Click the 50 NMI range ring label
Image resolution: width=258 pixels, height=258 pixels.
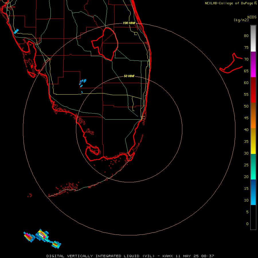click(x=129, y=76)
